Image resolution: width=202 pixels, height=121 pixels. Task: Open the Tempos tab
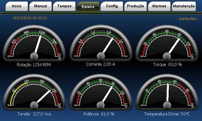[64, 6]
